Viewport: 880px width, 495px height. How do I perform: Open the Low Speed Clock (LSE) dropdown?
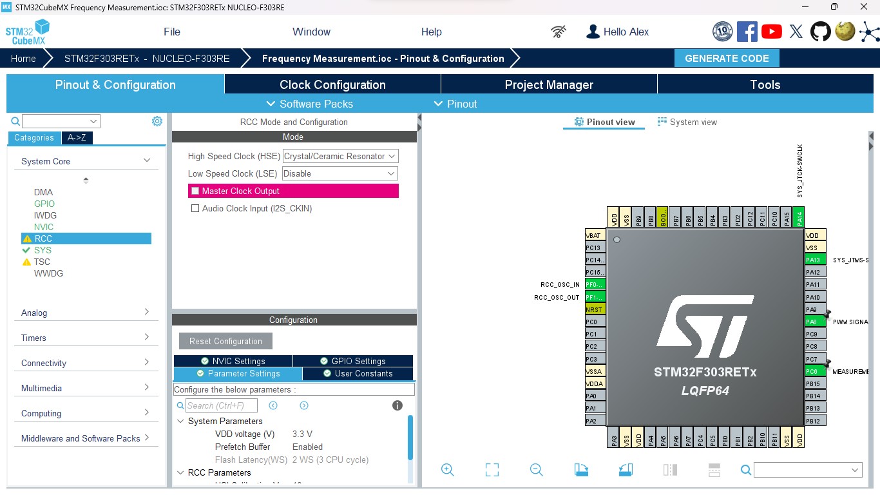pyautogui.click(x=340, y=173)
